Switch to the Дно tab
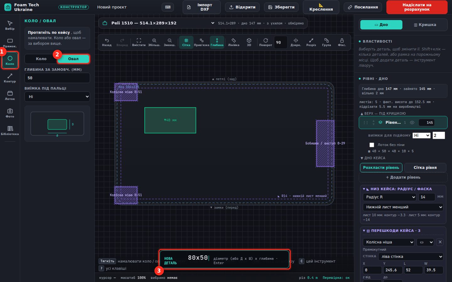This screenshot has width=452, height=282. point(381,25)
